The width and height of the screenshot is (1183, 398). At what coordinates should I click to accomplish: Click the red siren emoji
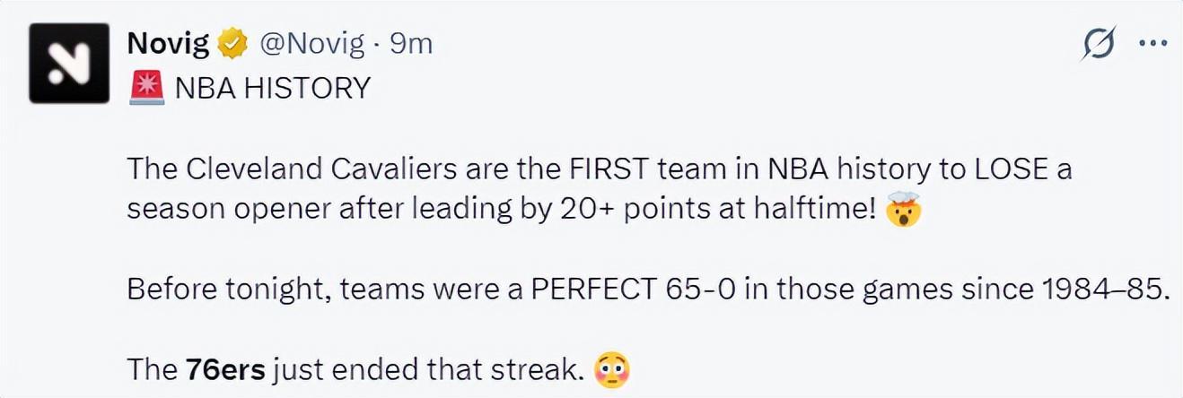tap(146, 87)
